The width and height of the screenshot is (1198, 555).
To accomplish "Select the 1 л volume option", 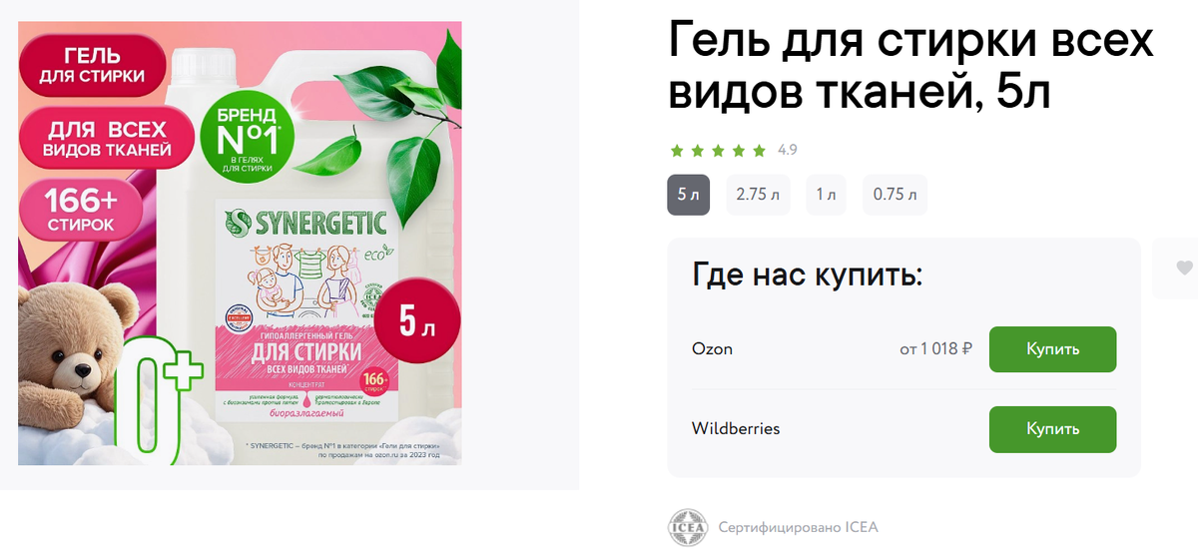I will pos(826,195).
